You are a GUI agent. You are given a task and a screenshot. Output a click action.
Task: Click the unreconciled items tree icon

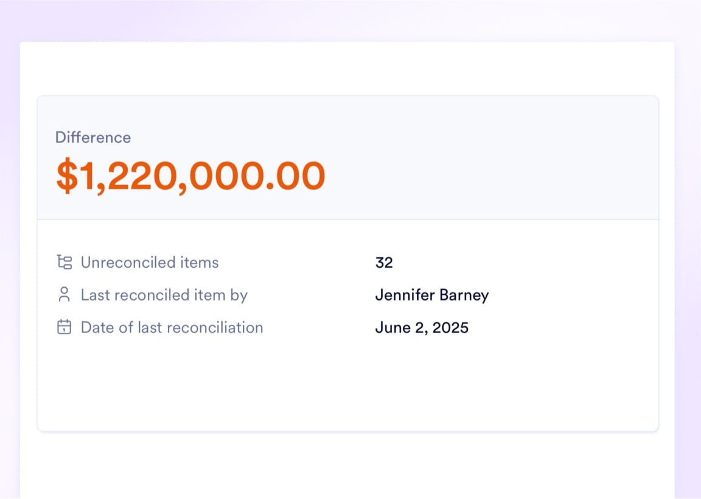(x=64, y=262)
